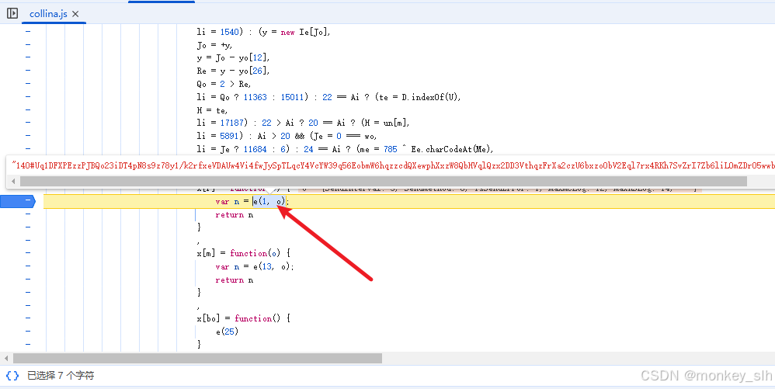The image size is (775, 389).
Task: Add a breakpoint at the 'H = te,' line
Action: point(28,109)
